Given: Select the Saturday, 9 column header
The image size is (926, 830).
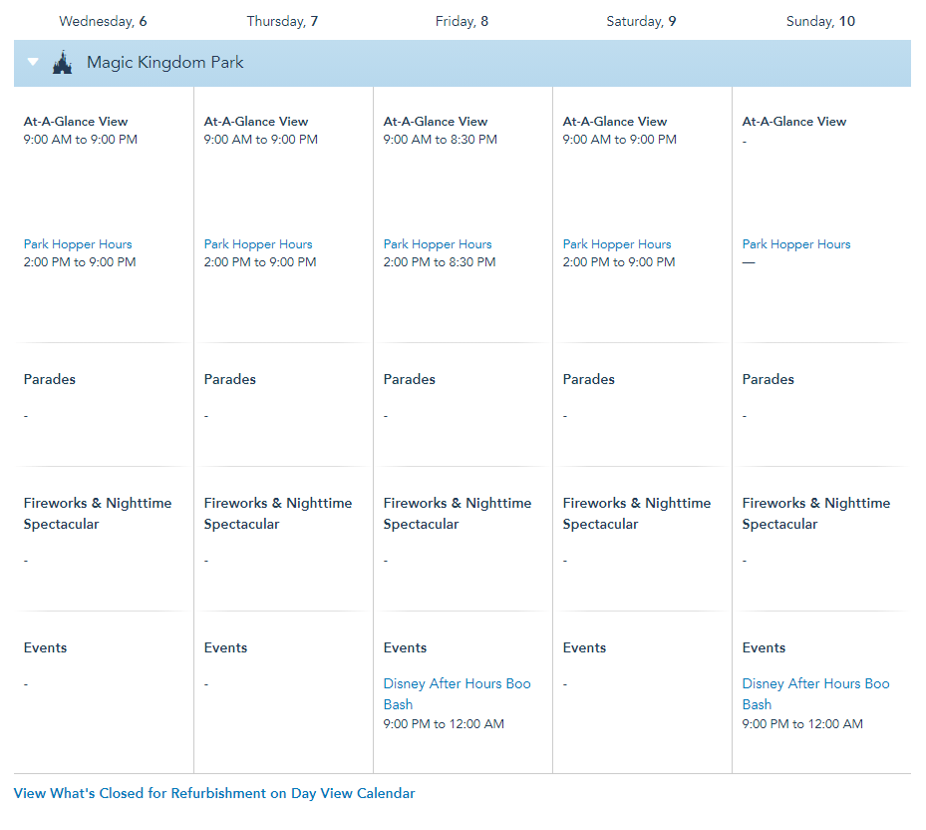Looking at the screenshot, I should click(641, 21).
